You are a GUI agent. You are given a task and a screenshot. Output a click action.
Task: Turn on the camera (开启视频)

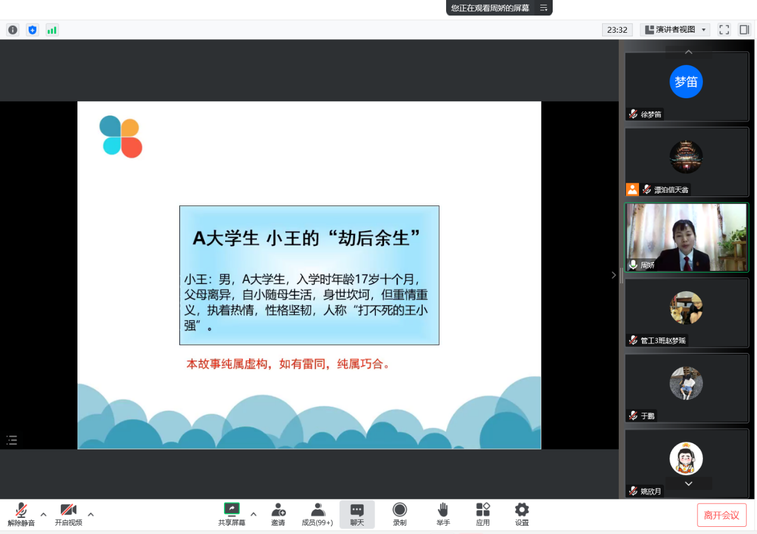pos(68,514)
